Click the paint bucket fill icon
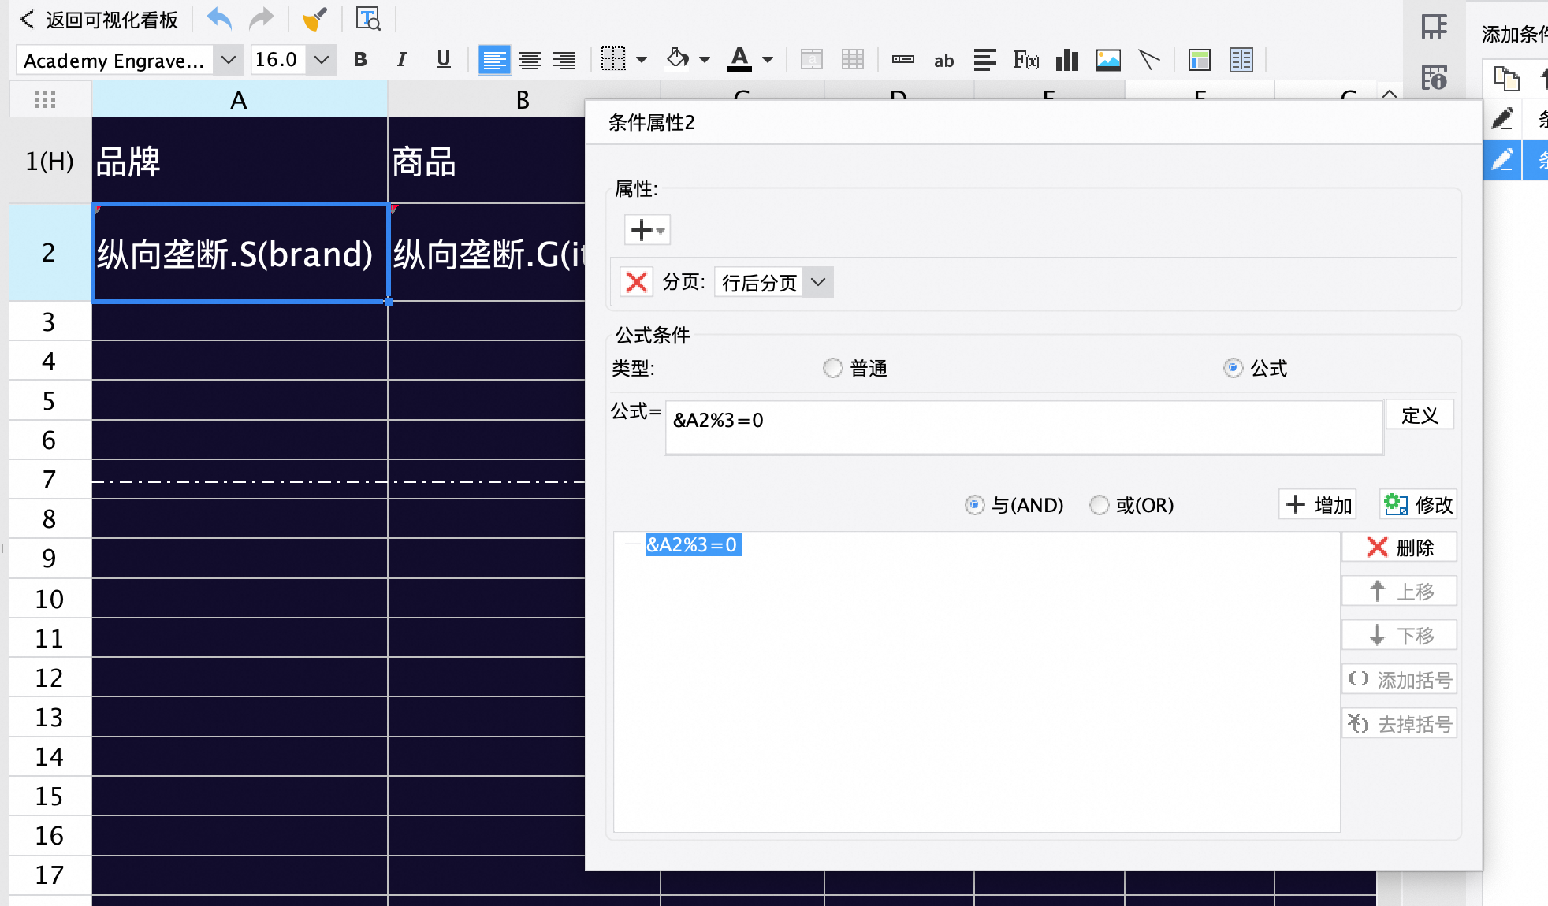Image resolution: width=1548 pixels, height=906 pixels. [677, 58]
